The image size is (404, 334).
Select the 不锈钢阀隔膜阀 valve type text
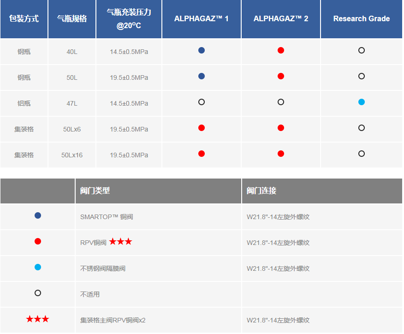[x=103, y=268]
